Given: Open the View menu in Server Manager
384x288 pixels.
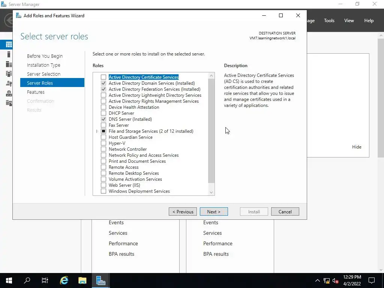Looking at the screenshot, I should [349, 21].
